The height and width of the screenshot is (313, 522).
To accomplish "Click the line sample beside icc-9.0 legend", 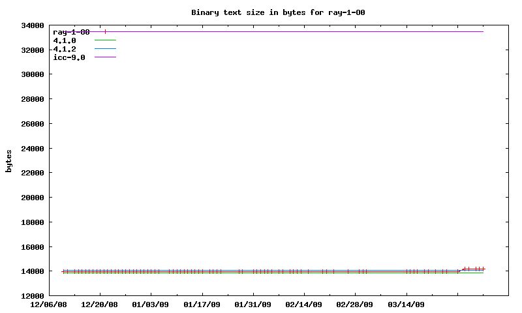I will [x=105, y=57].
